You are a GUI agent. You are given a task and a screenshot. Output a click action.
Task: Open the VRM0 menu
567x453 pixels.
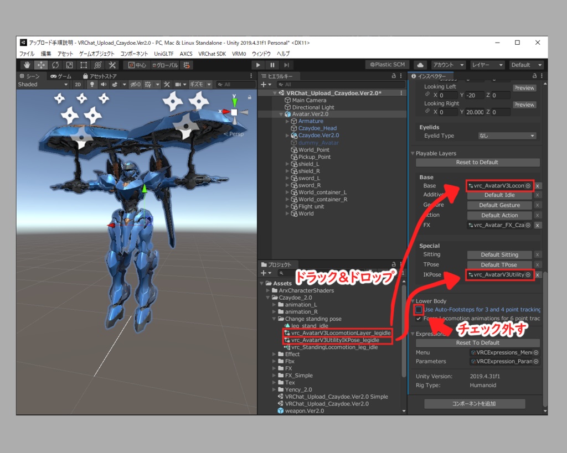[x=239, y=54]
